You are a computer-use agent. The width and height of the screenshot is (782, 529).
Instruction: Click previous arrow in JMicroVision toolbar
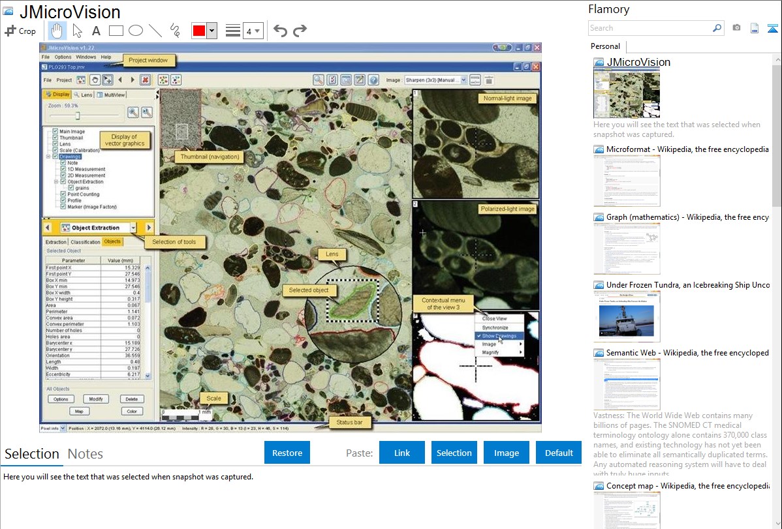[120, 80]
